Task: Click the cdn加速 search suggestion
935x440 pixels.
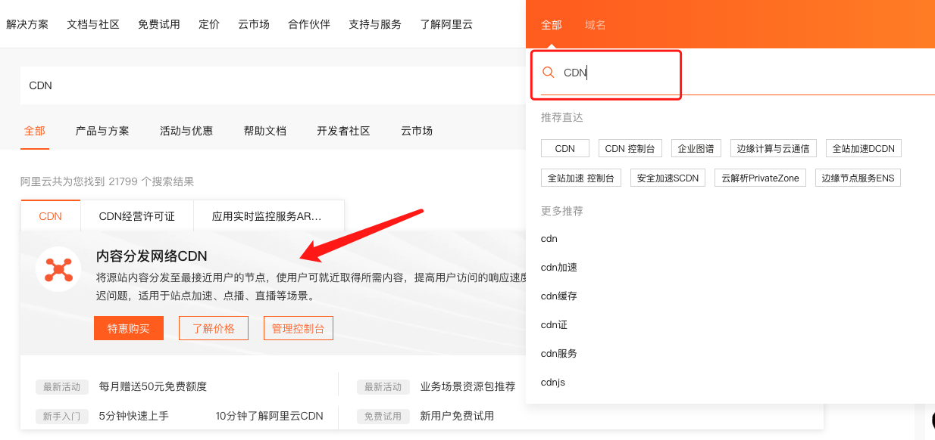Action: point(558,267)
